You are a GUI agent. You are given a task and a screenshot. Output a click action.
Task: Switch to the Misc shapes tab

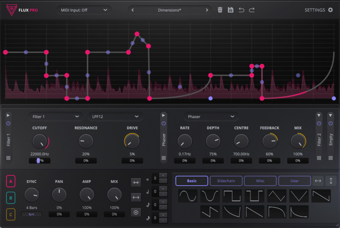pos(260,181)
